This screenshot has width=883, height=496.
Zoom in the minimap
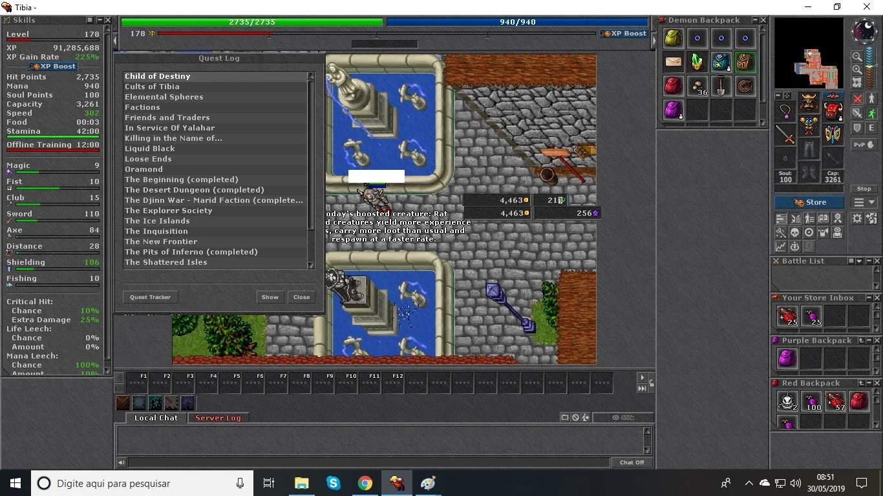point(857,70)
